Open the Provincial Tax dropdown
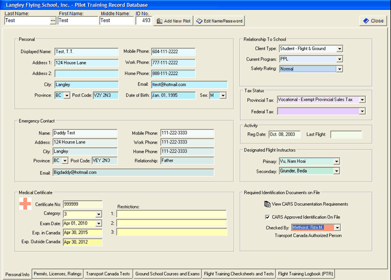This screenshot has width=391, height=280. tap(362, 100)
